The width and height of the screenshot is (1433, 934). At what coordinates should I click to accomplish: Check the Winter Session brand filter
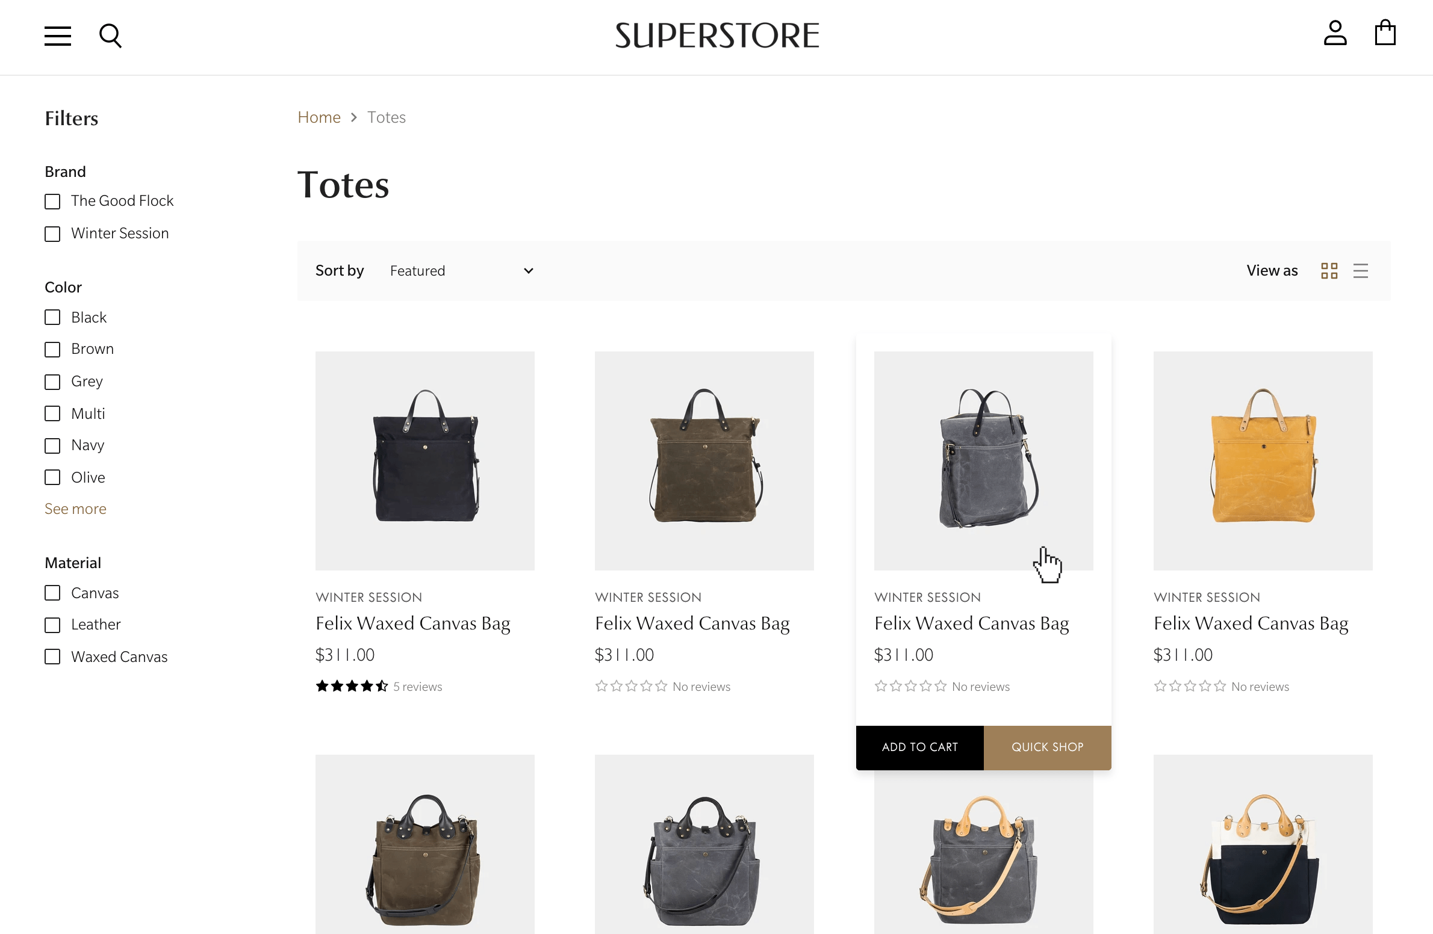52,233
